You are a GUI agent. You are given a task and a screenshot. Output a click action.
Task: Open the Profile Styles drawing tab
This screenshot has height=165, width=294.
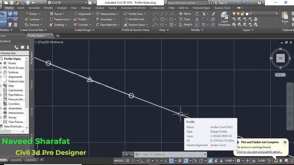click(x=36, y=36)
